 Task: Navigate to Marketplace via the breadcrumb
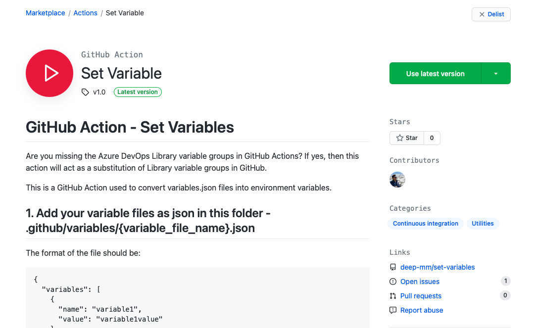pos(45,12)
